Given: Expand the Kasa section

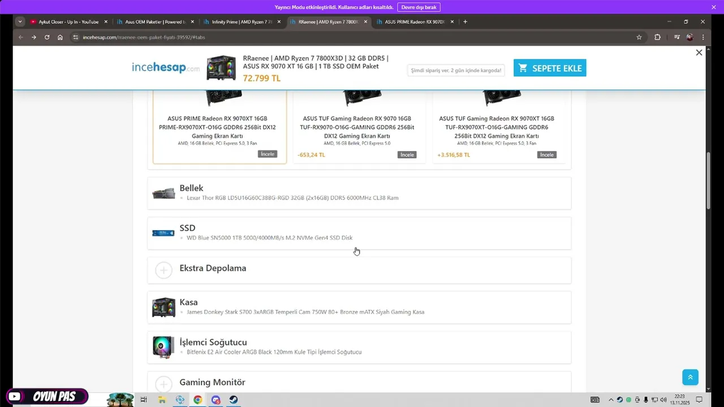Looking at the screenshot, I should click(359, 308).
